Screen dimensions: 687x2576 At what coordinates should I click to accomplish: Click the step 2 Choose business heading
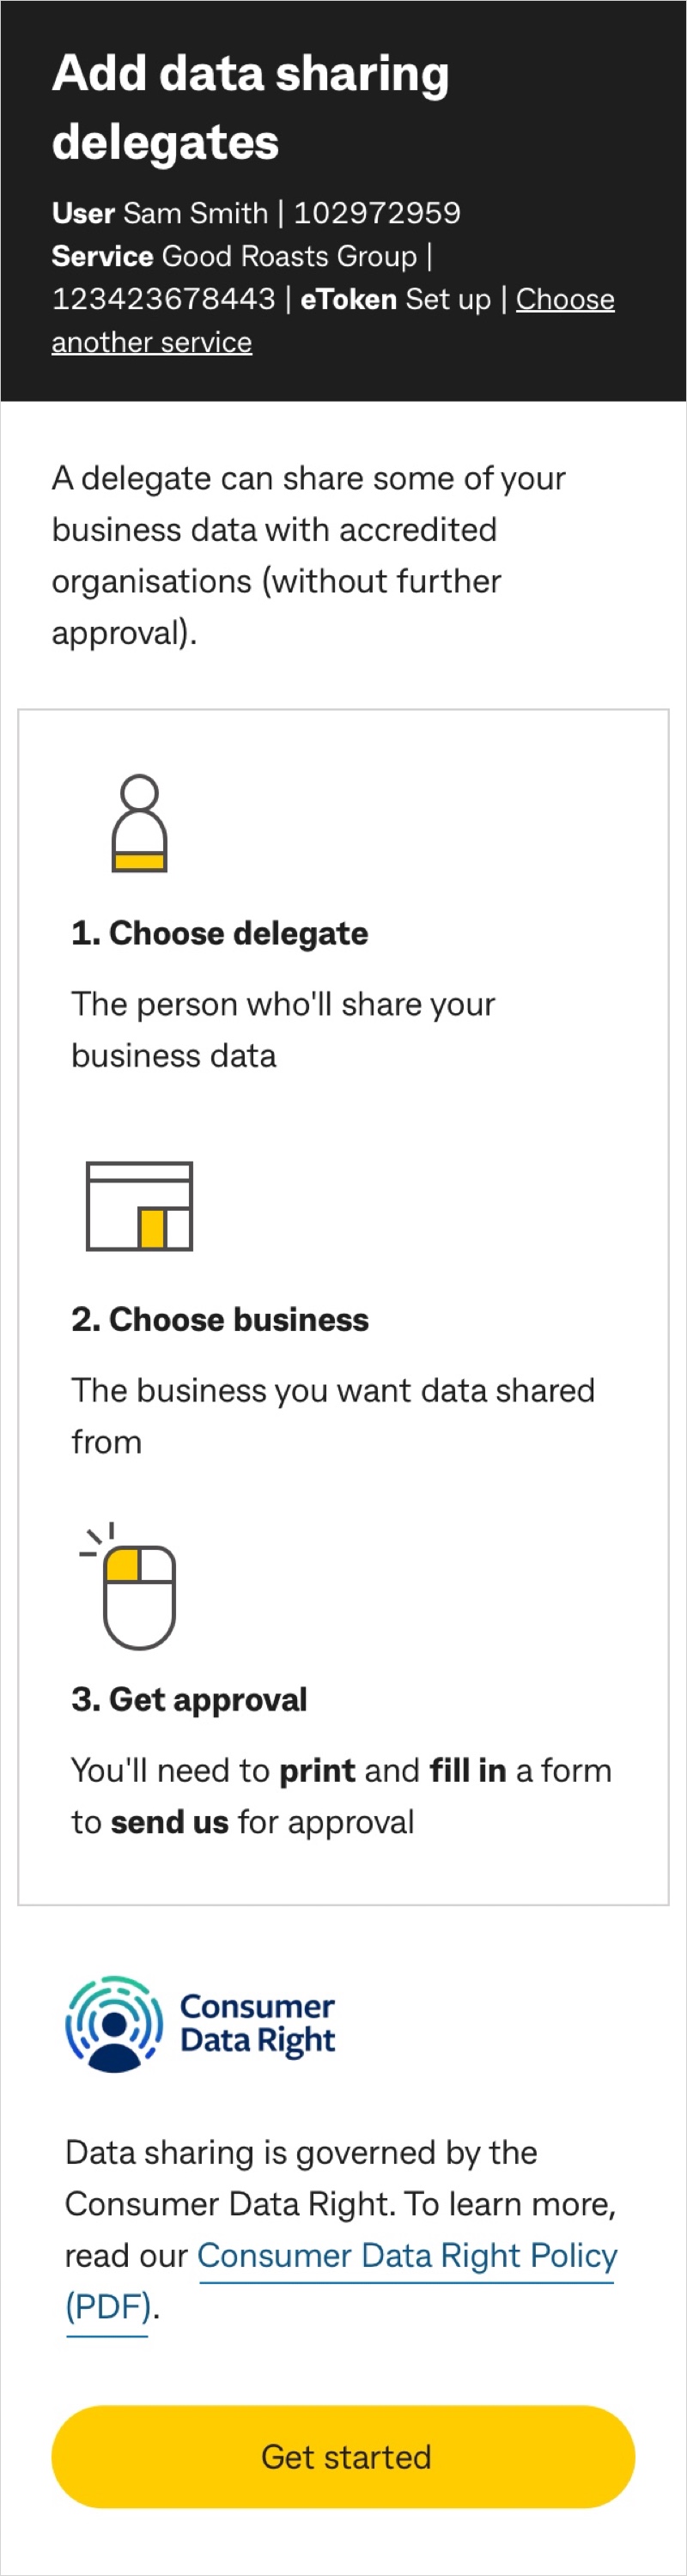pyautogui.click(x=220, y=1319)
